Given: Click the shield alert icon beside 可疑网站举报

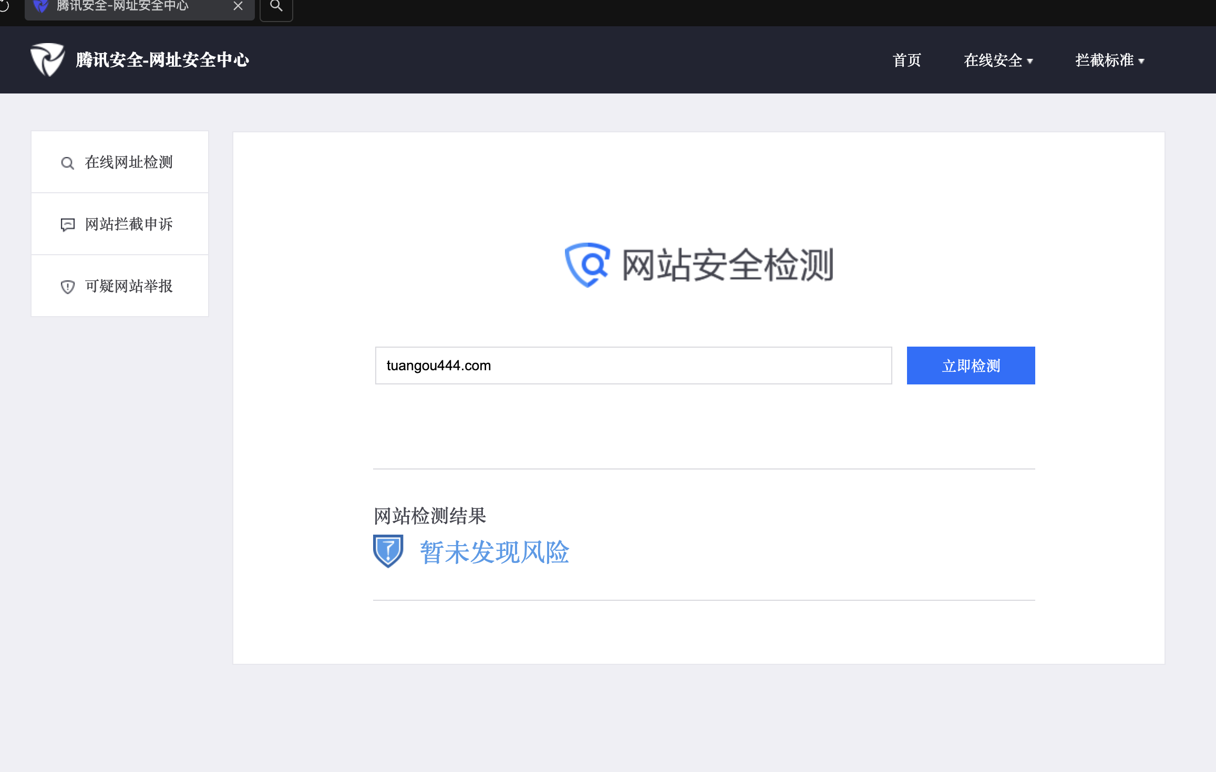Looking at the screenshot, I should [67, 287].
